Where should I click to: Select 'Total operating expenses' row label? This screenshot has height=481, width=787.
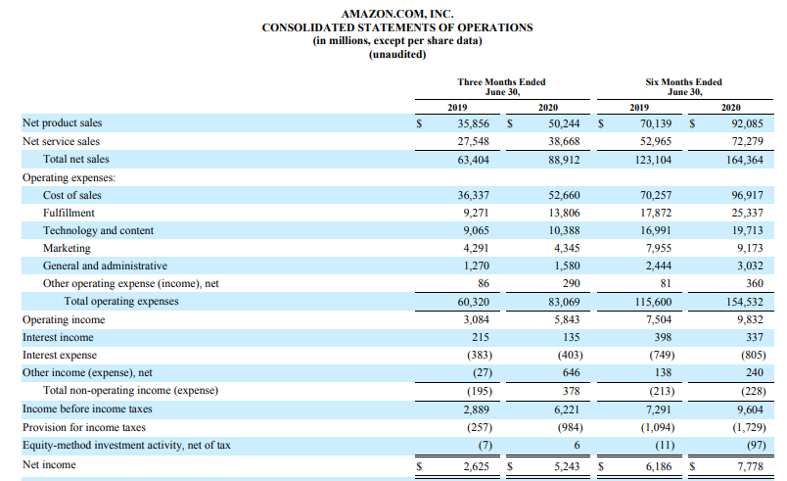[121, 302]
